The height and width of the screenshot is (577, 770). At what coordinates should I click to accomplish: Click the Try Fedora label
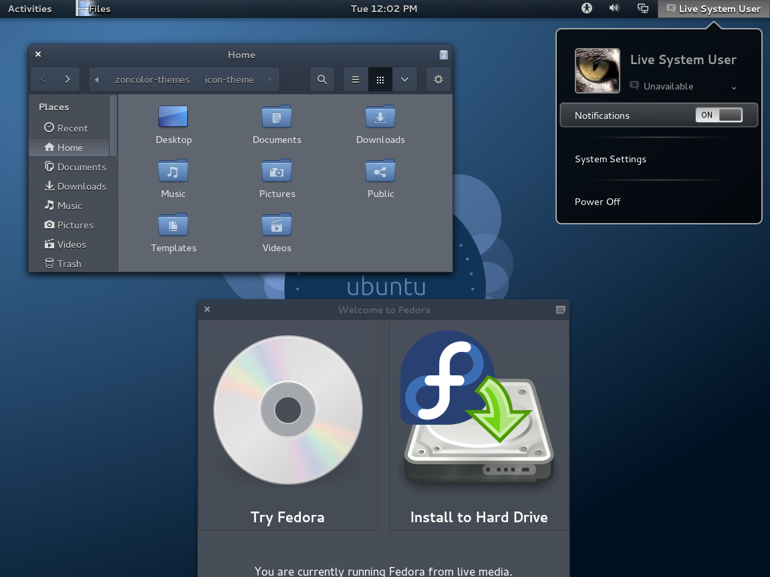287,518
